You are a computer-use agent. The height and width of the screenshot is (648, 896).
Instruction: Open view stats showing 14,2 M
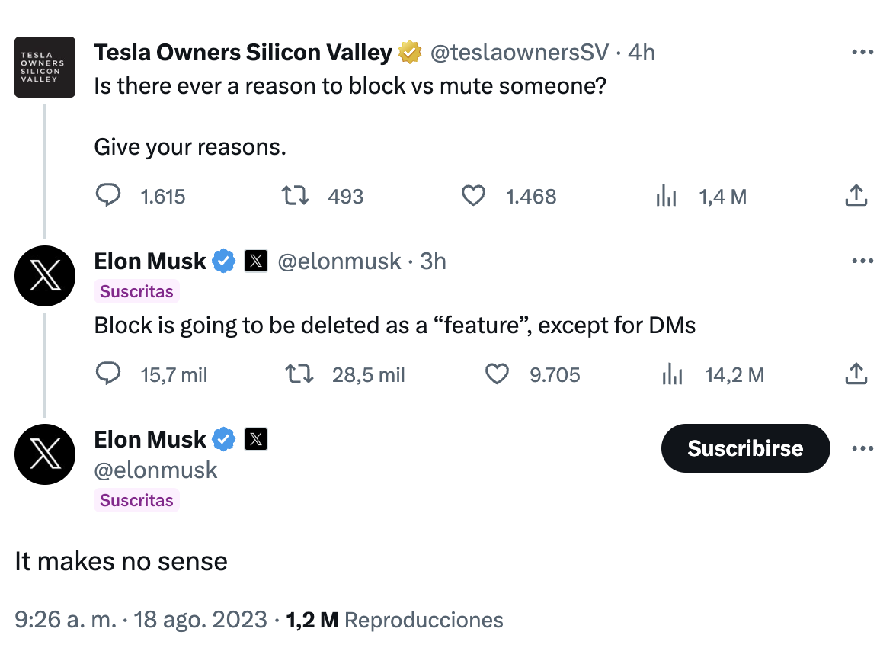[672, 374]
